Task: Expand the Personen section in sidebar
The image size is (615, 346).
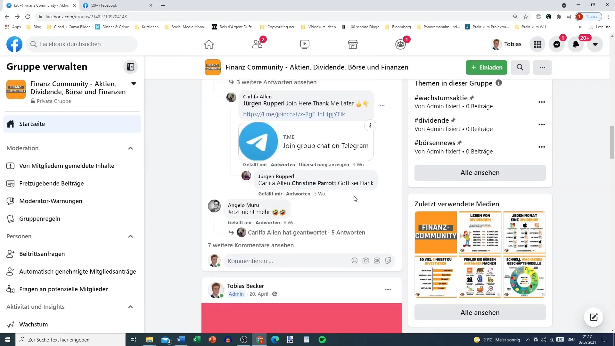Action: (131, 236)
